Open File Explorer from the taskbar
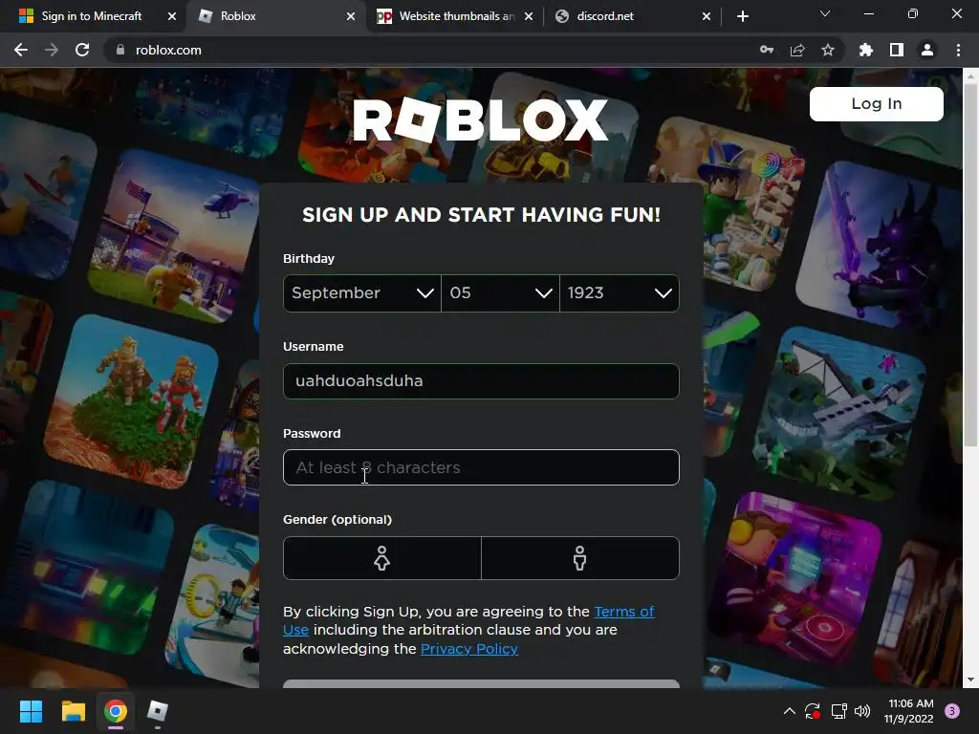Screen dimensions: 979x734 pyautogui.click(x=73, y=711)
